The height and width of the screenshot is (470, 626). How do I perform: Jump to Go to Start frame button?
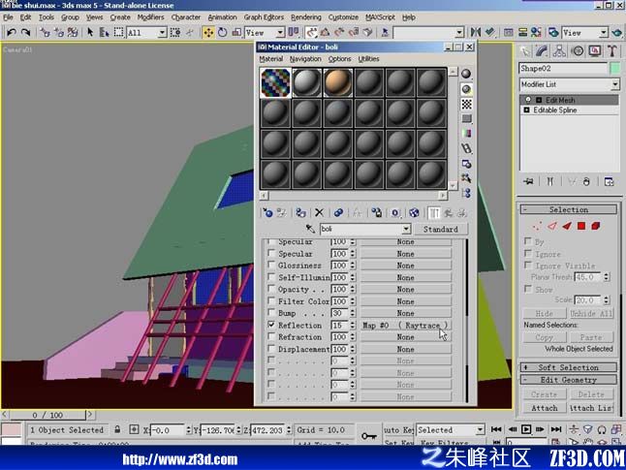[x=496, y=429]
